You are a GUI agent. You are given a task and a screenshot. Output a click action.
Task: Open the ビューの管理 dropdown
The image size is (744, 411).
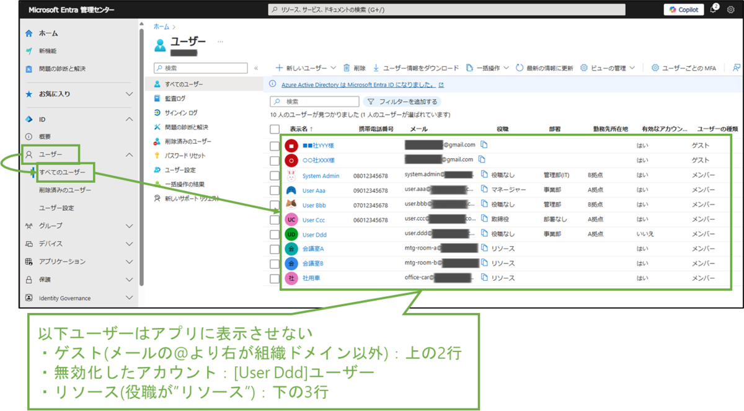coord(608,68)
